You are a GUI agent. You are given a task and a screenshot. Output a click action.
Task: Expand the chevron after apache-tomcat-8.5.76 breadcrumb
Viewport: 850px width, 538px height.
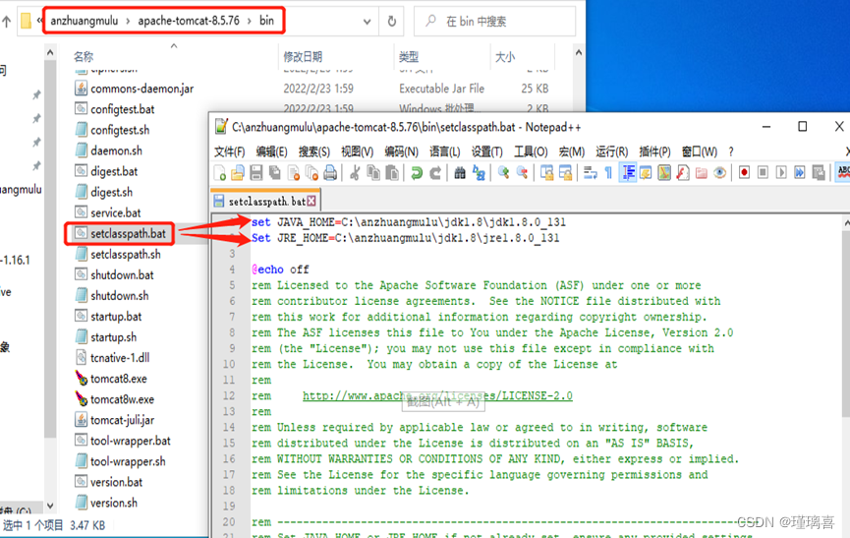pos(250,22)
